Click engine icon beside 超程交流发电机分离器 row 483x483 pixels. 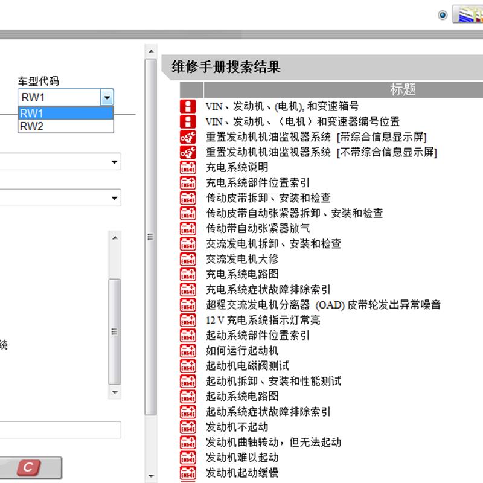pos(188,305)
